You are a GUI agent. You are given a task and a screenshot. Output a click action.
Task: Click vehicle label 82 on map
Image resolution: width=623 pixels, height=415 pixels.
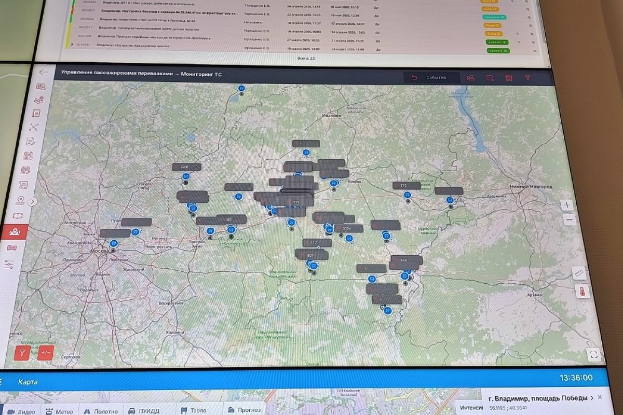point(232,219)
